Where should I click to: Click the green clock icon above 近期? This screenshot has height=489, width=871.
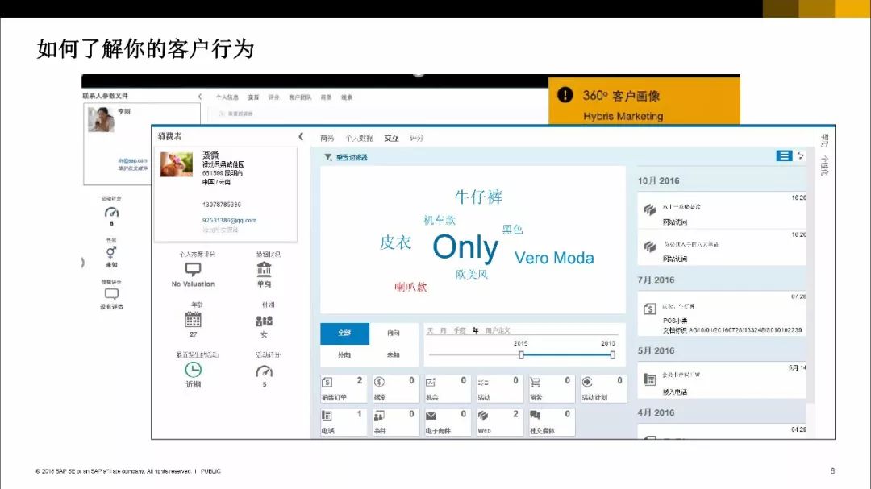click(x=193, y=370)
